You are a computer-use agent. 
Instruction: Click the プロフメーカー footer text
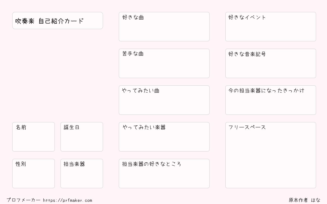point(23,200)
